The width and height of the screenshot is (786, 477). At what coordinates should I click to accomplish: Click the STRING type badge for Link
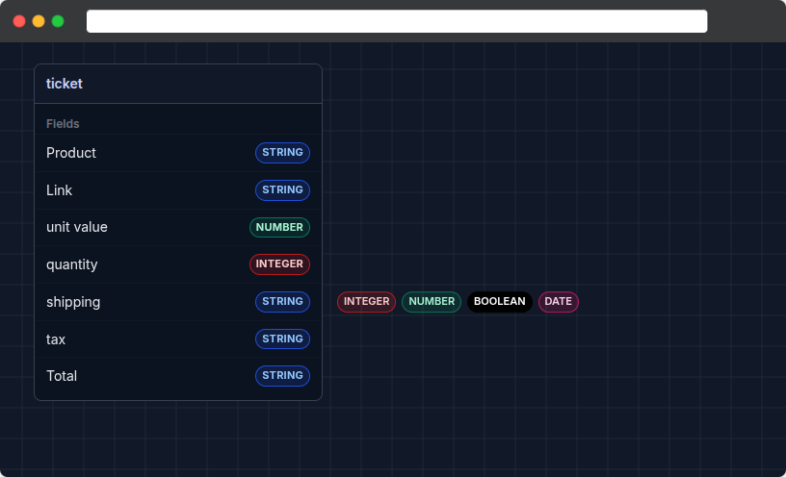282,190
